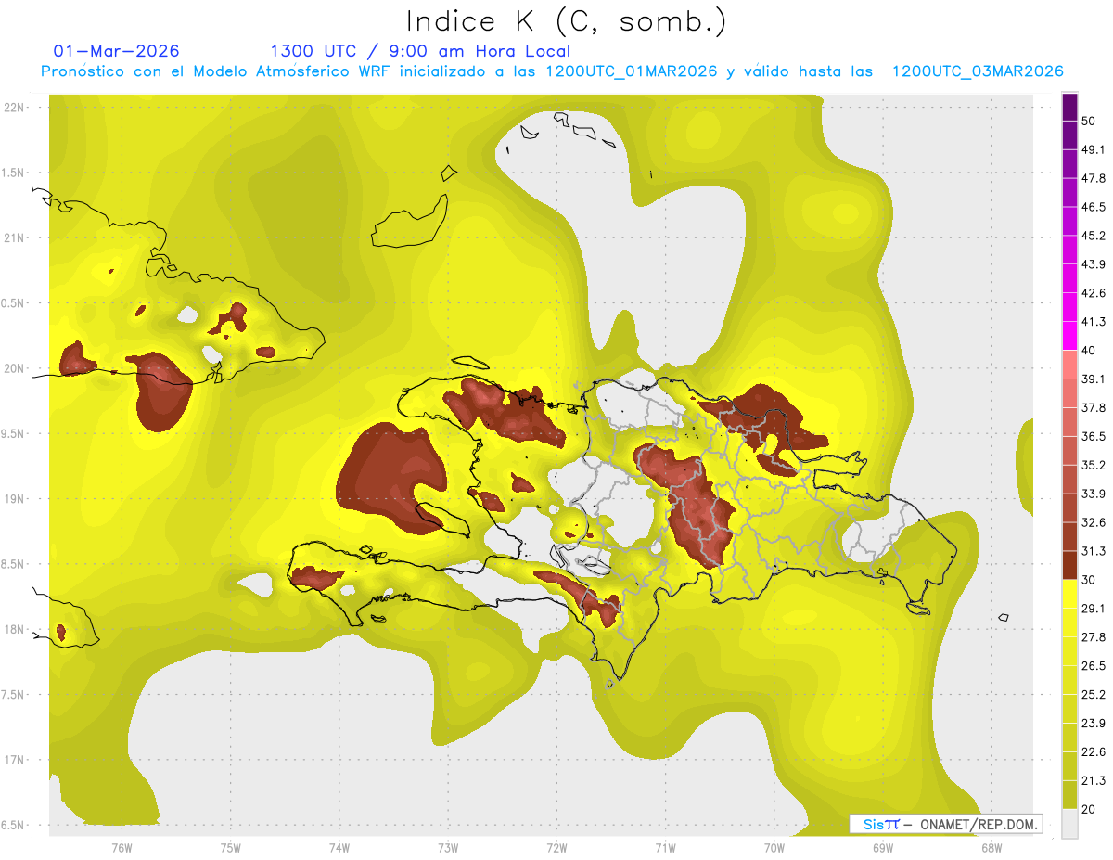Pick the magenta swatch between 40 and 41.3
Screen dimensions: 1113x860
pyautogui.click(x=1069, y=336)
